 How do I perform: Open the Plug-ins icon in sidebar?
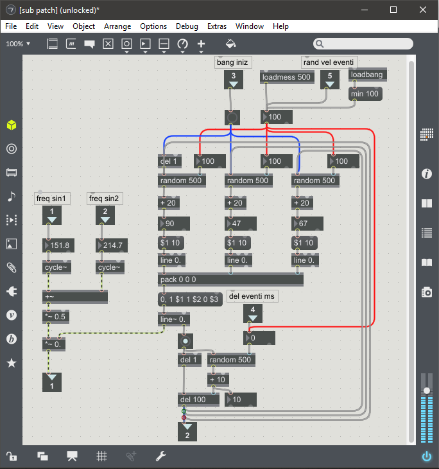click(x=12, y=291)
